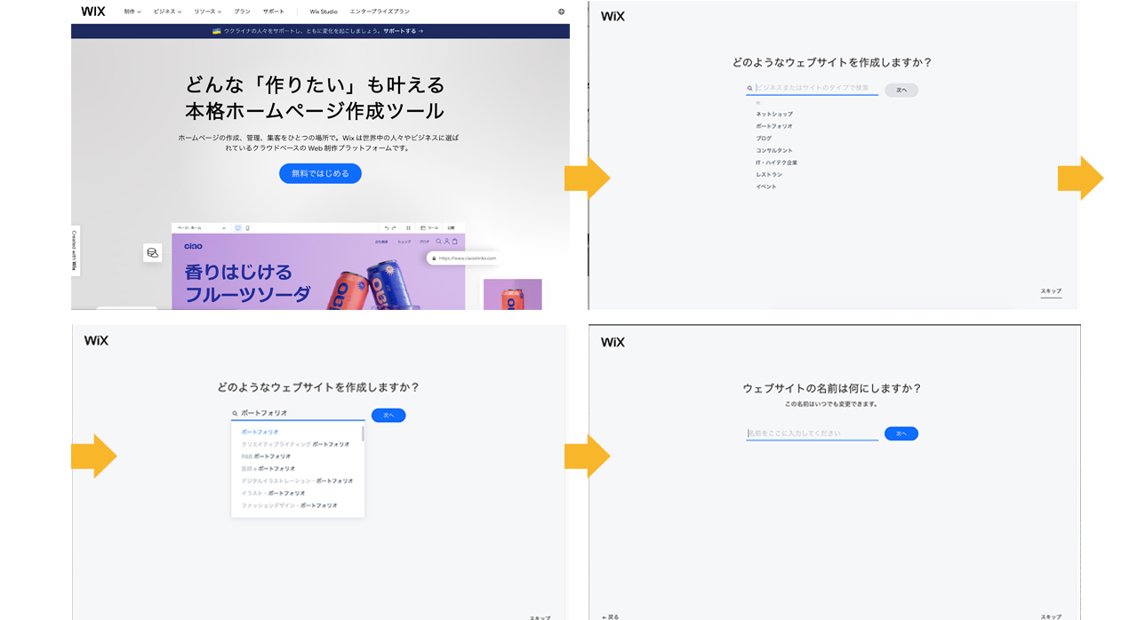The width and height of the screenshot is (1145, 620).
Task: Select R&B ポートフォリオ suggestion
Action: click(266, 456)
